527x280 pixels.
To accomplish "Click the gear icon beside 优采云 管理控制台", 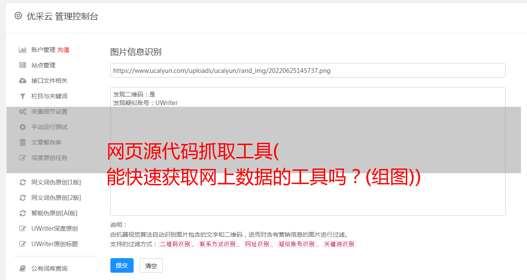I will click(x=18, y=16).
